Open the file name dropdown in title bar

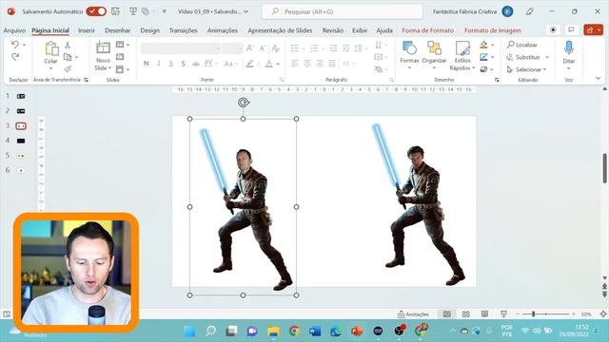(x=246, y=11)
